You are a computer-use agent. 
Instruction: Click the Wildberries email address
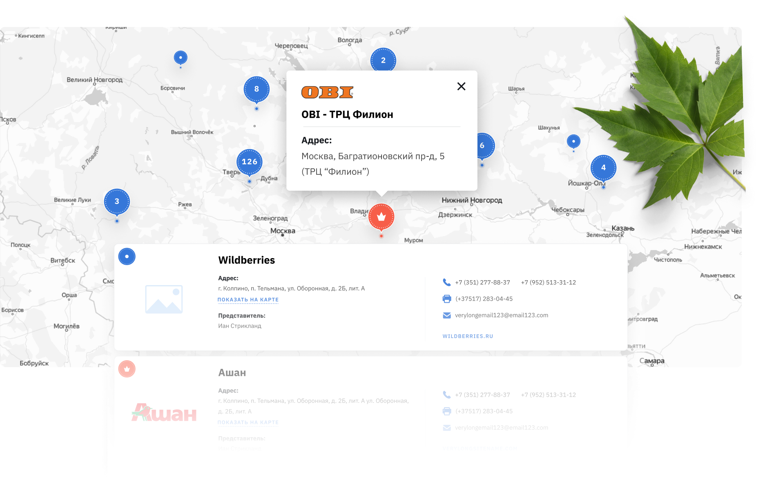coord(502,315)
